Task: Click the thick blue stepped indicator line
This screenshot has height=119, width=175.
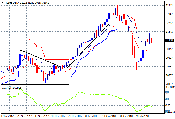Action: 117,29
